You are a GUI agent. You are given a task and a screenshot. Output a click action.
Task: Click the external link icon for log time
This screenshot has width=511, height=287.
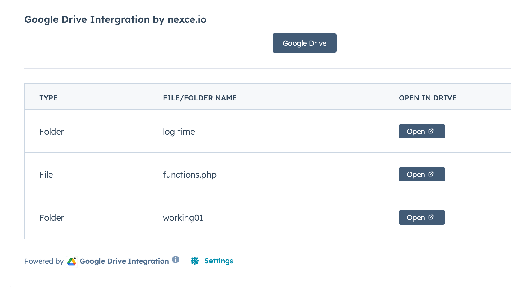(431, 131)
